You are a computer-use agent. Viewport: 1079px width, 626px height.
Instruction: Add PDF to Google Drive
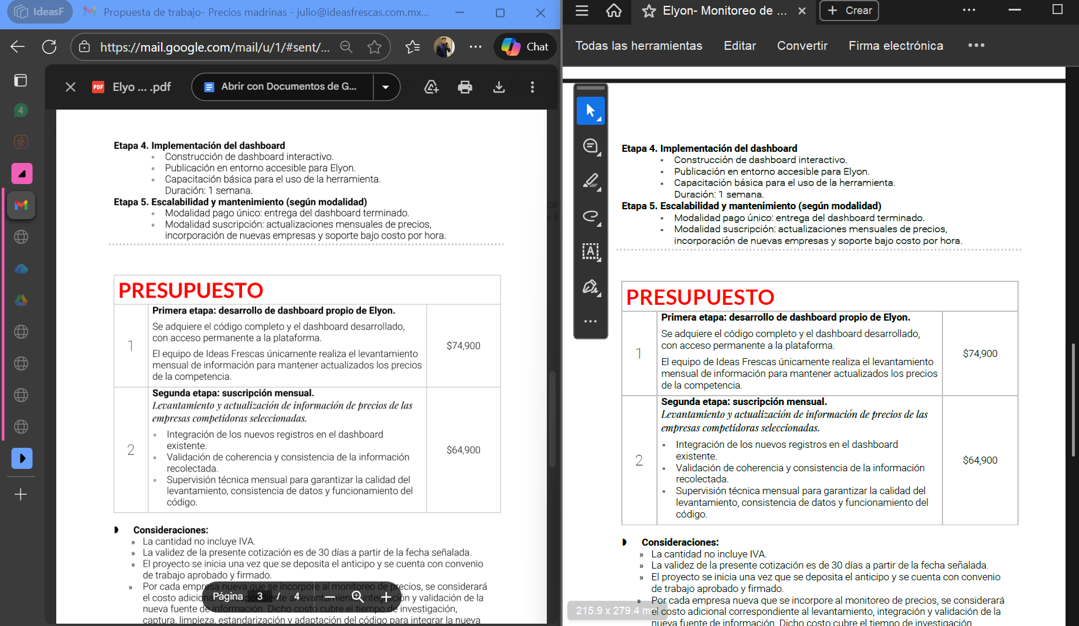click(x=431, y=87)
